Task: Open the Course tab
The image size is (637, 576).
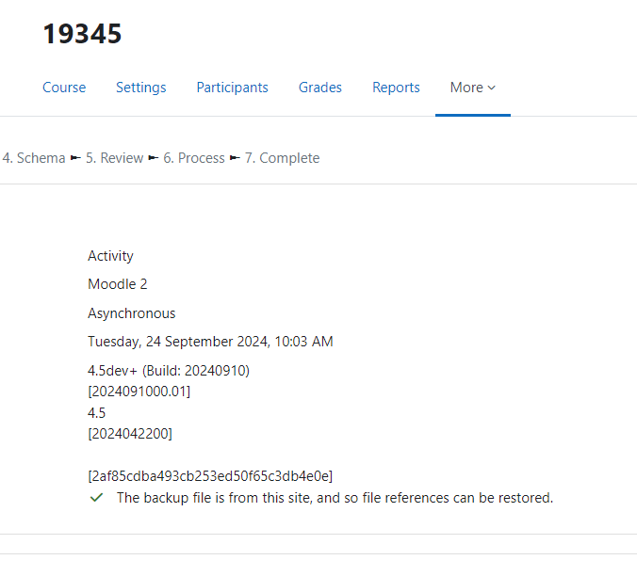Action: pos(64,88)
